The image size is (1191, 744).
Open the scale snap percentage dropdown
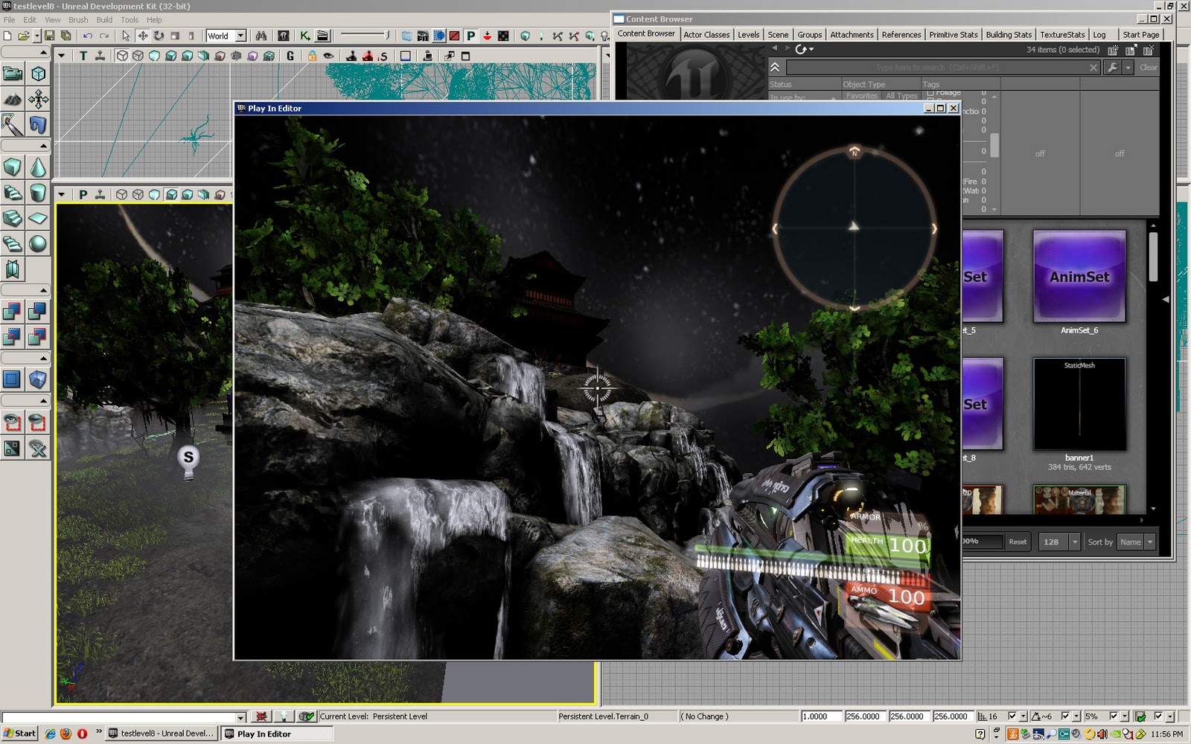(1125, 716)
